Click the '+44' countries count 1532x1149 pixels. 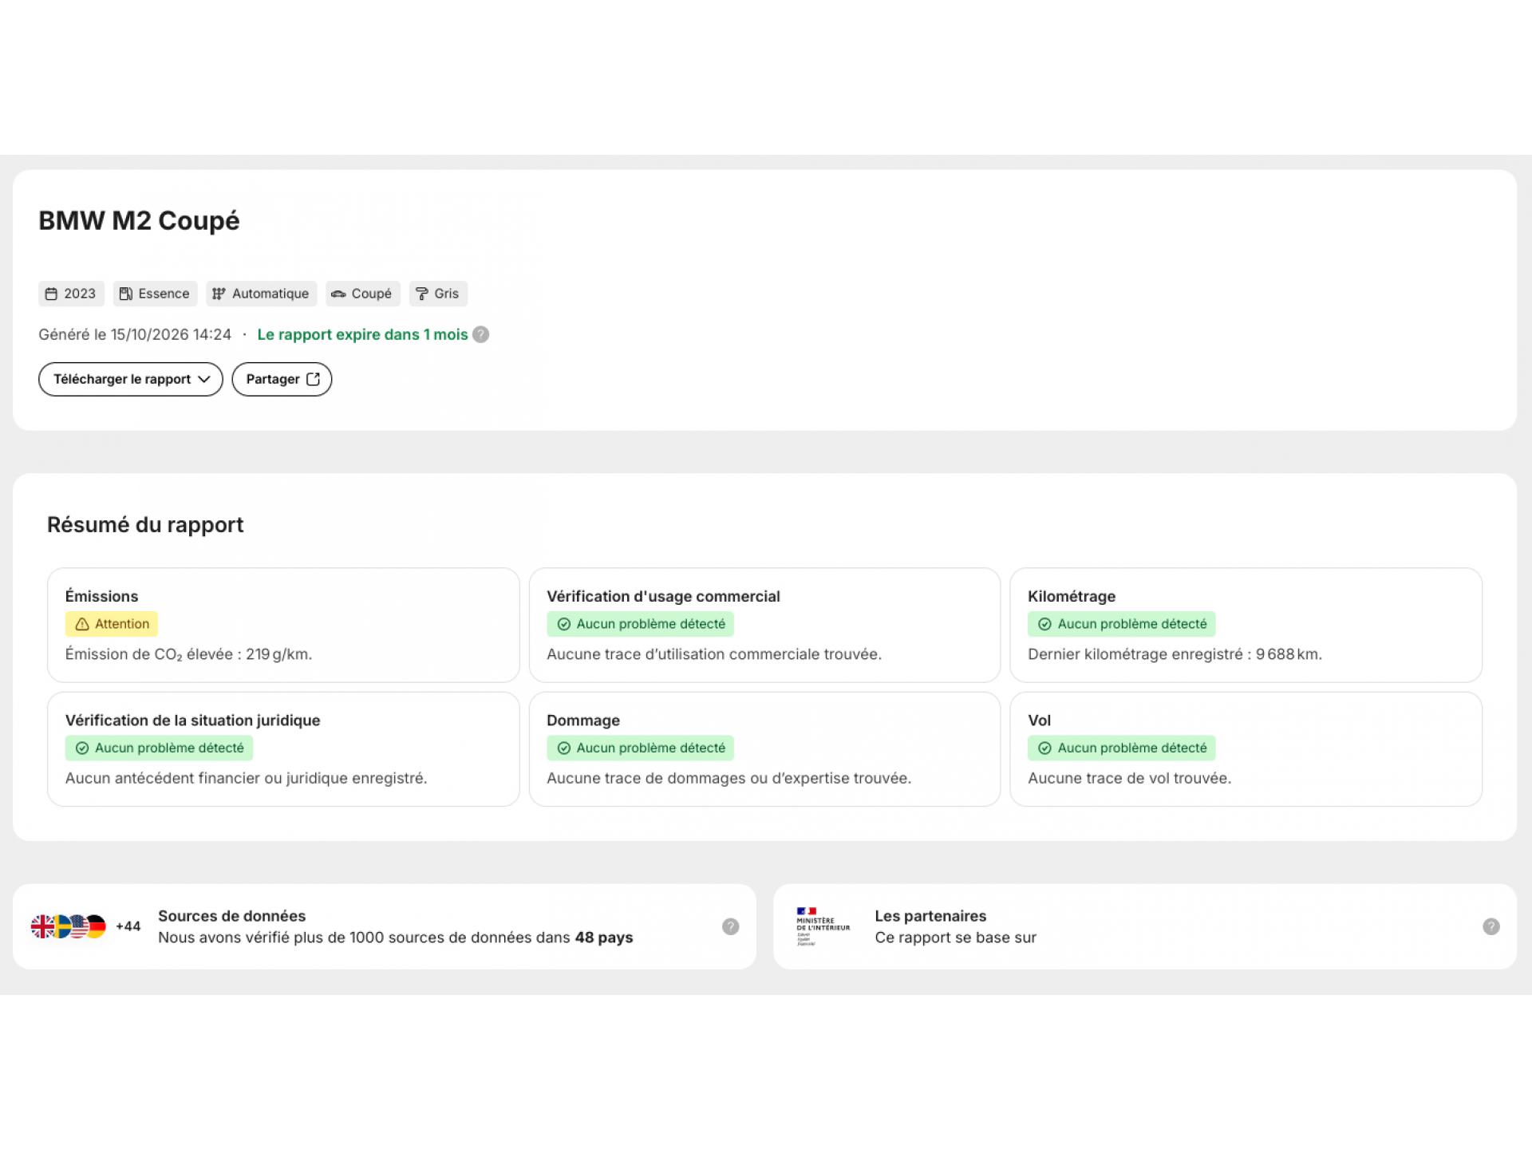[x=128, y=926]
